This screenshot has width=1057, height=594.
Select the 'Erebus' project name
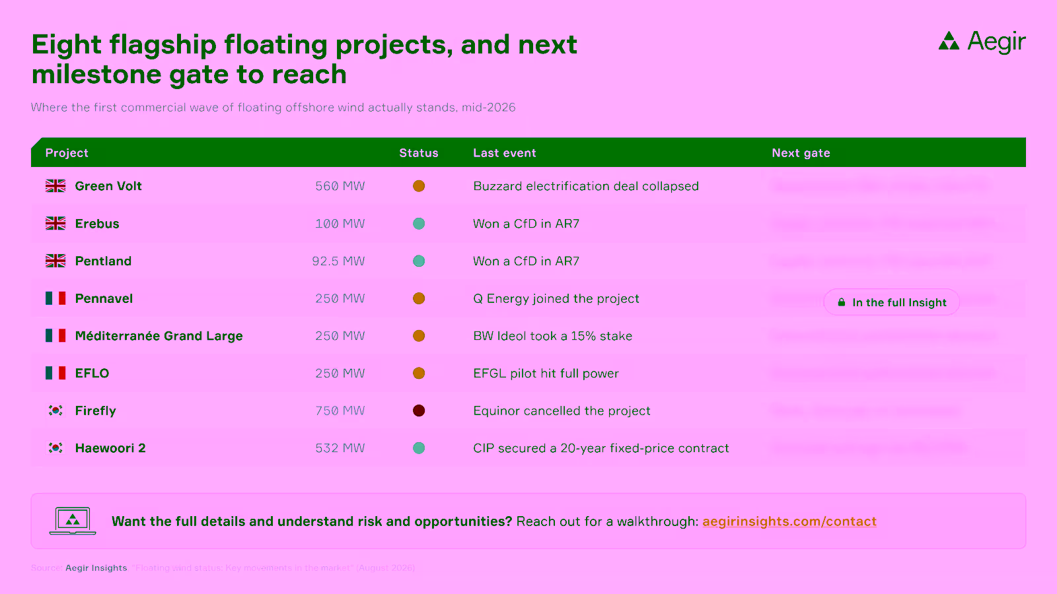click(x=97, y=224)
